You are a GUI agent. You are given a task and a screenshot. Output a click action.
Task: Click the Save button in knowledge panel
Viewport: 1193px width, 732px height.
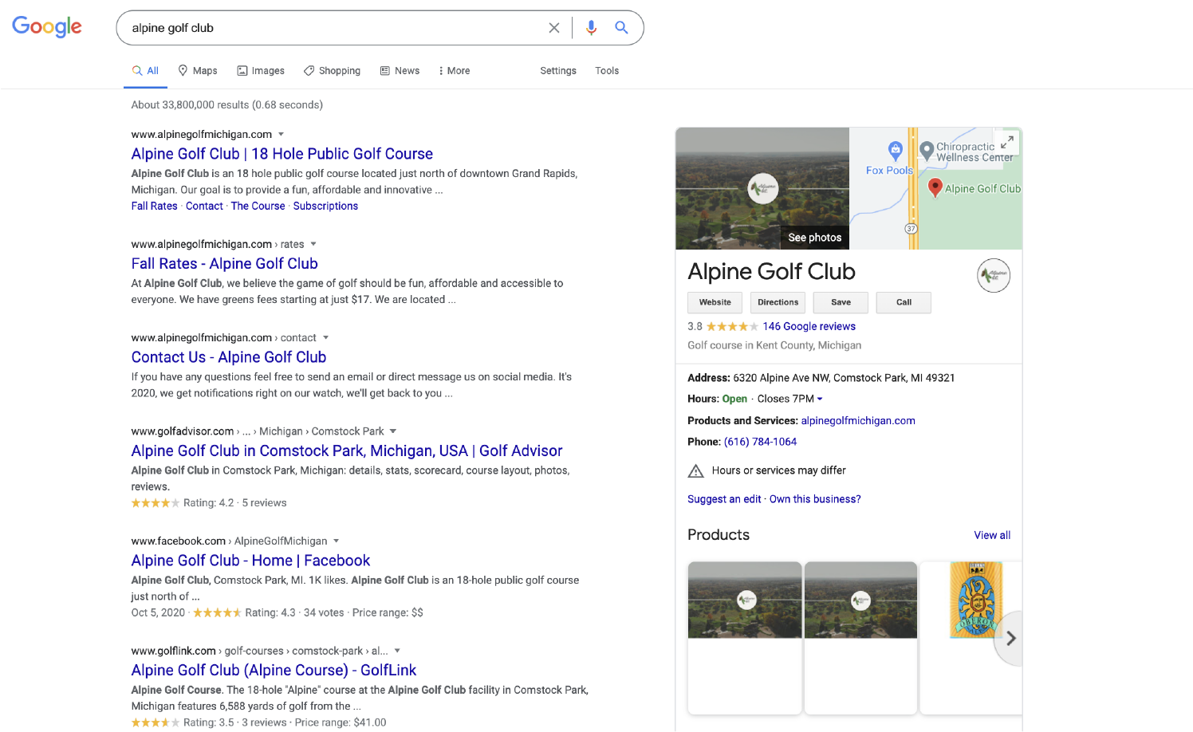(x=841, y=302)
